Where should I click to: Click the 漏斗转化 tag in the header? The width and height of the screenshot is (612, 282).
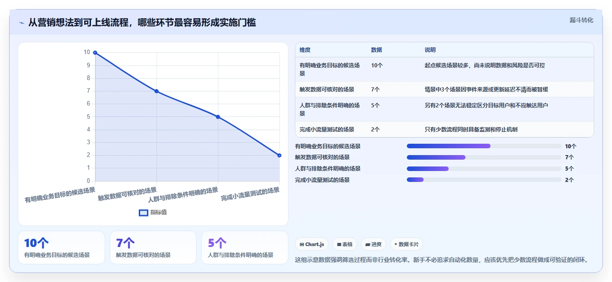click(581, 20)
